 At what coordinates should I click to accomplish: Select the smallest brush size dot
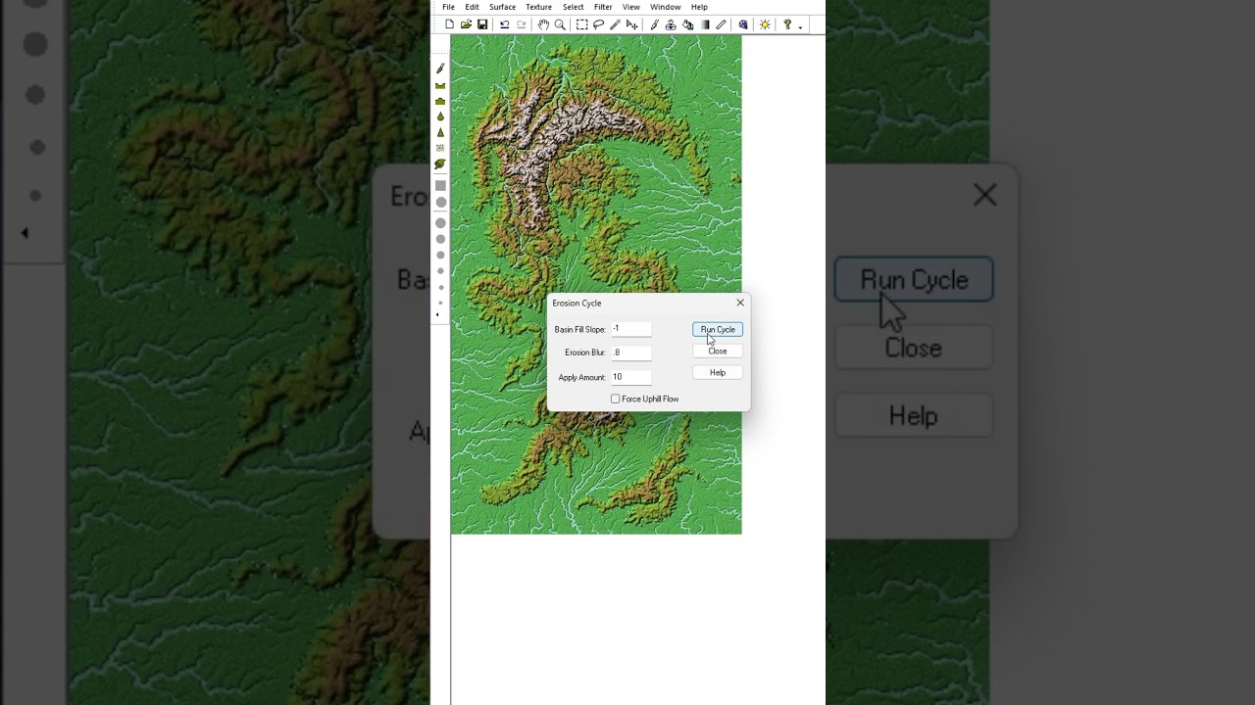[x=440, y=303]
